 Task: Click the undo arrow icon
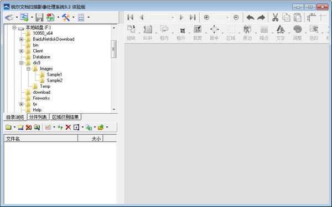251,17
